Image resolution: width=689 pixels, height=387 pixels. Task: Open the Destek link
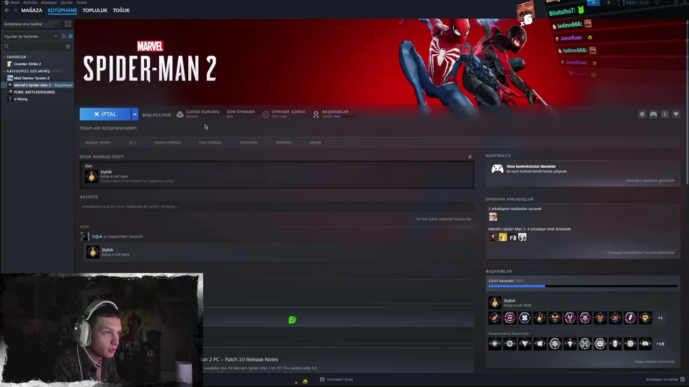pyautogui.click(x=315, y=142)
